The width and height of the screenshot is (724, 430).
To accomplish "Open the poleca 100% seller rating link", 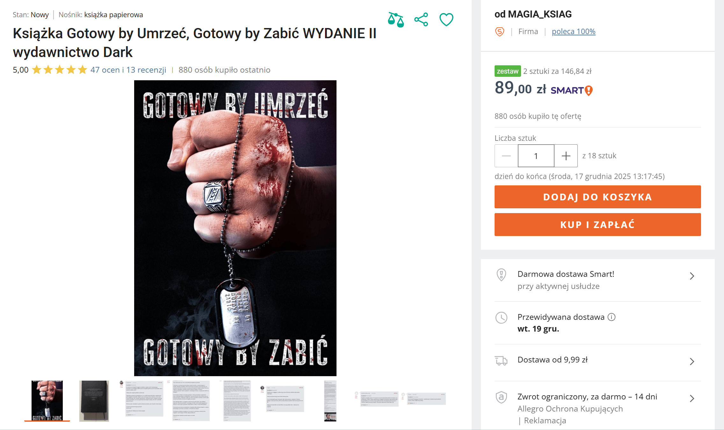I will (574, 32).
